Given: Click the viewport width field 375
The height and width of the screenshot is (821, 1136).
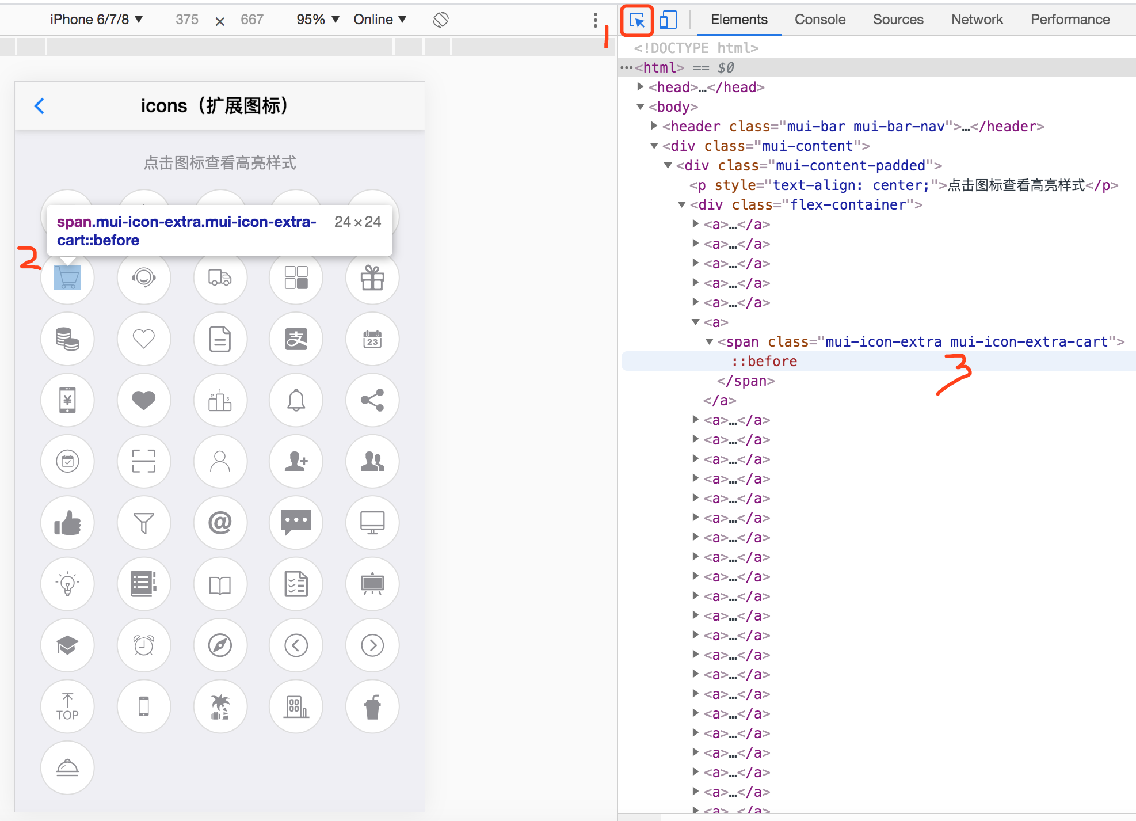Looking at the screenshot, I should tap(187, 20).
